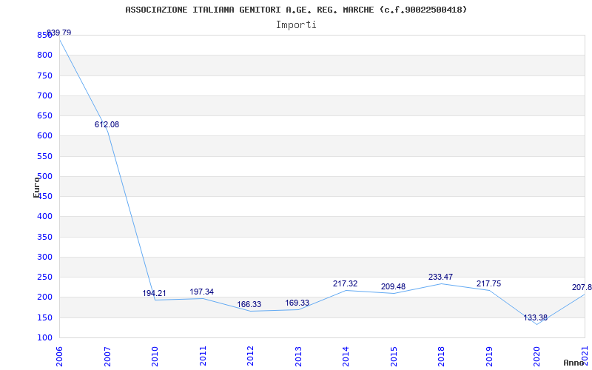This screenshot has width=592, height=370.
Task: Click y-axis tick 350
Action: tap(44, 237)
